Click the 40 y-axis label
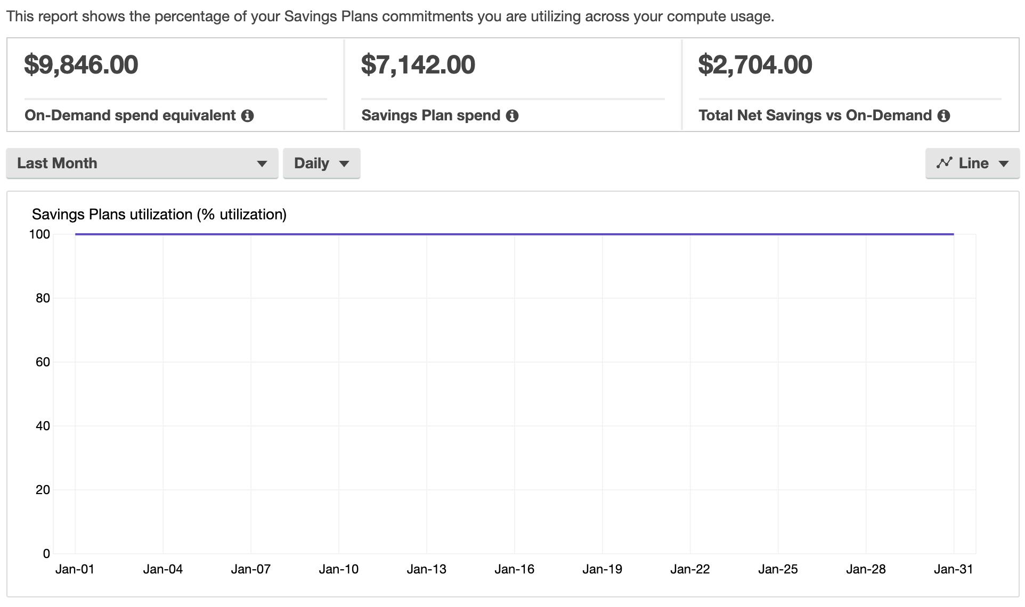The width and height of the screenshot is (1025, 607). (43, 426)
